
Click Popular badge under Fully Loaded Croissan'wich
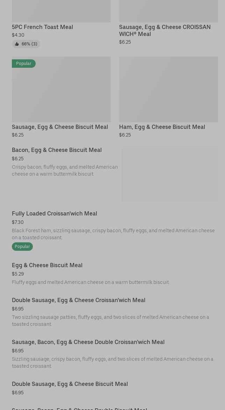[x=22, y=247]
